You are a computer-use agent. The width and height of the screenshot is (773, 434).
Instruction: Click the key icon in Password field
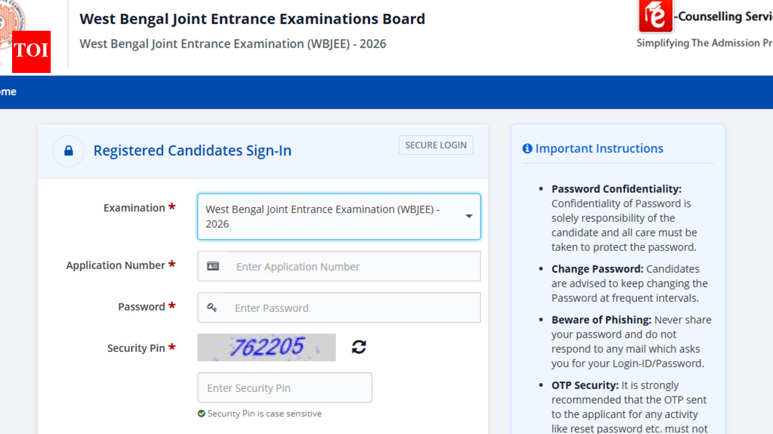[213, 307]
